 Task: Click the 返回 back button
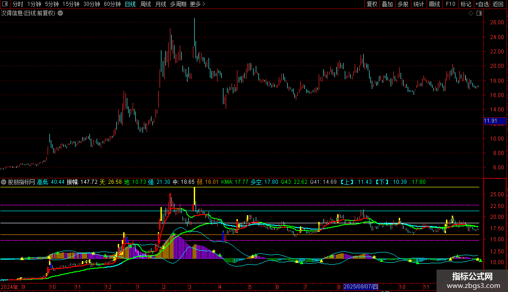(498, 4)
